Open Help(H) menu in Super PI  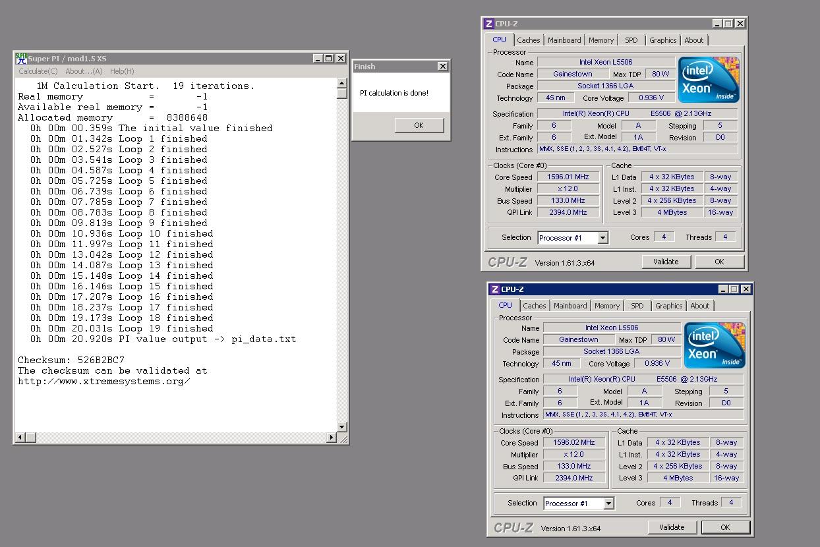point(122,71)
